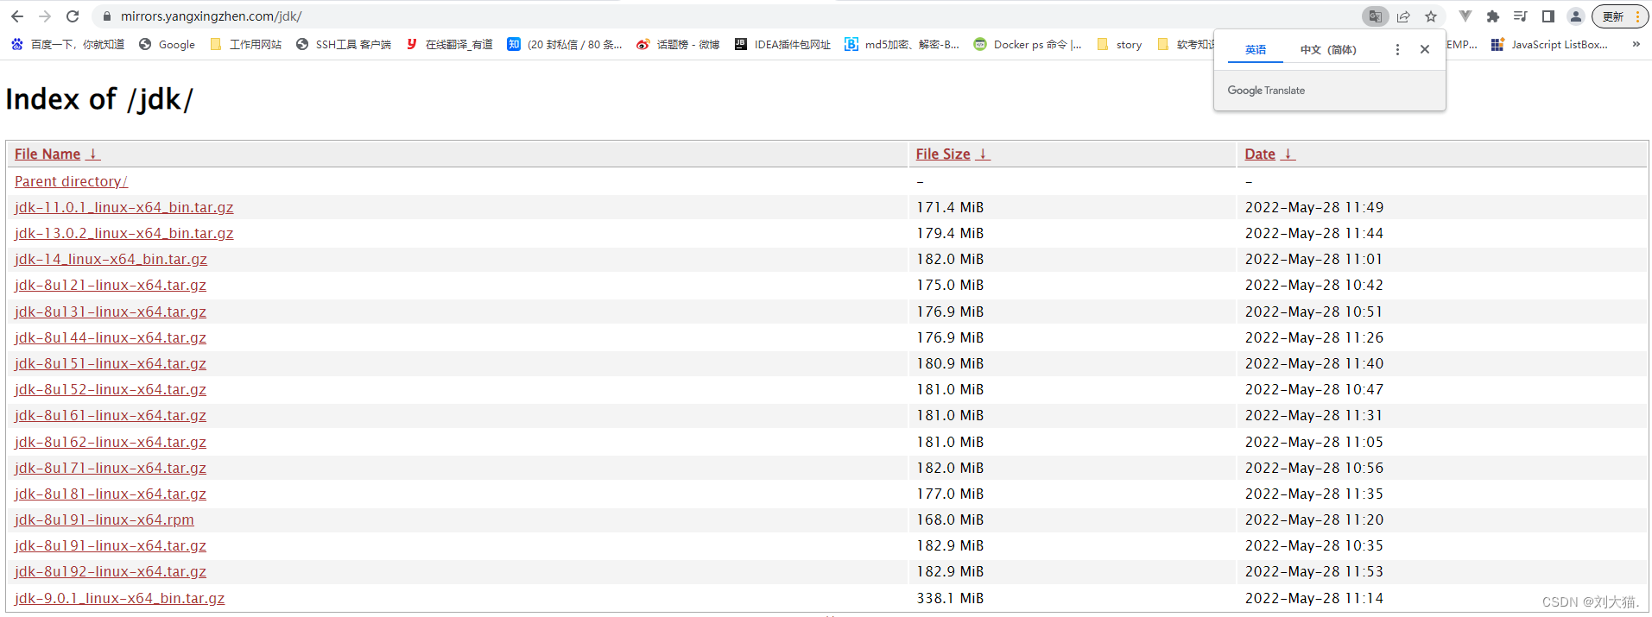Open the Docker ps 命令 bookmark
The height and width of the screenshot is (617, 1652).
(x=1028, y=44)
